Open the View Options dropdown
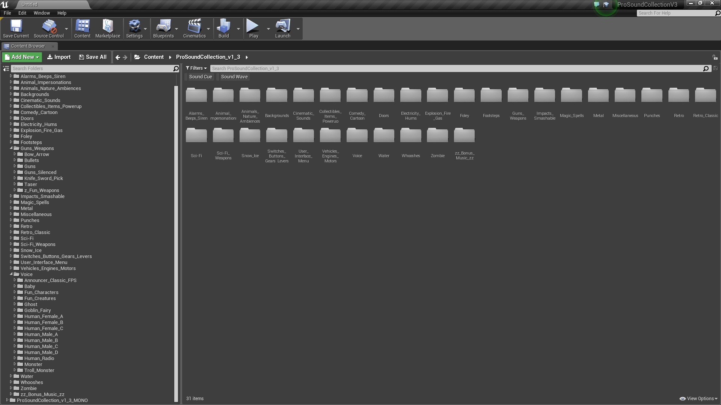The width and height of the screenshot is (721, 405). (x=698, y=399)
